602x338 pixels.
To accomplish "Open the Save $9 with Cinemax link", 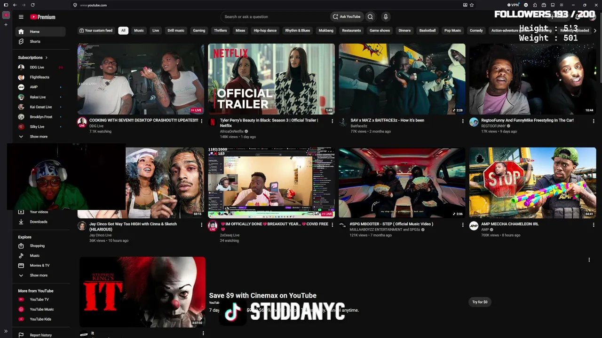I will (263, 295).
